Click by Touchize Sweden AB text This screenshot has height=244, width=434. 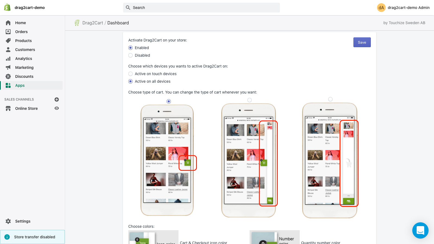[404, 23]
